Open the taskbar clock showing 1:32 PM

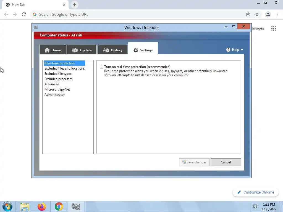click(x=269, y=207)
